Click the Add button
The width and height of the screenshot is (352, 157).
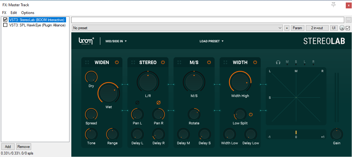pyautogui.click(x=8, y=147)
